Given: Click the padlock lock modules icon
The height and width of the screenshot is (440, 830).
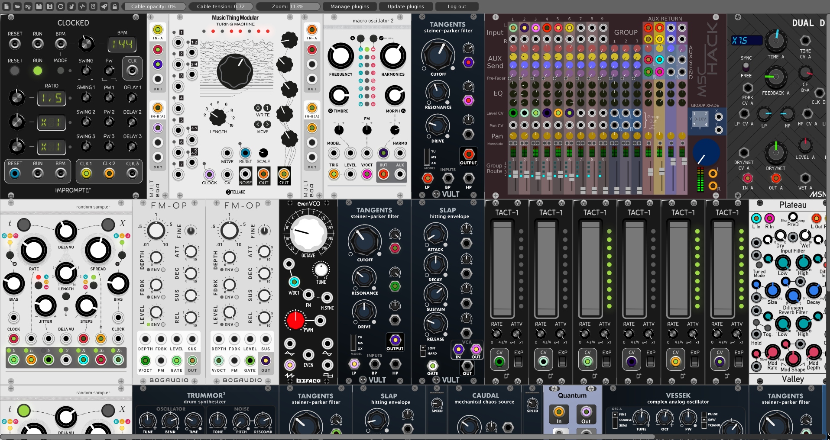Looking at the screenshot, I should click(114, 6).
